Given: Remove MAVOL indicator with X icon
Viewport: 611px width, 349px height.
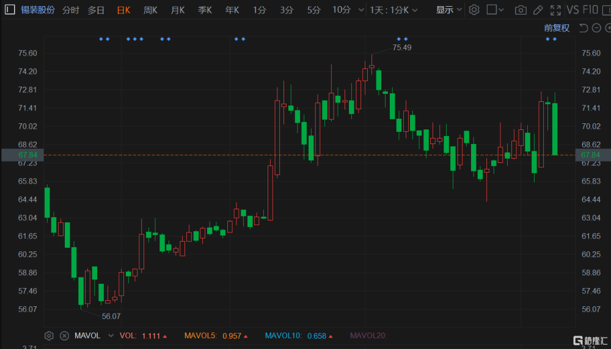Looking at the screenshot, I should click(64, 336).
